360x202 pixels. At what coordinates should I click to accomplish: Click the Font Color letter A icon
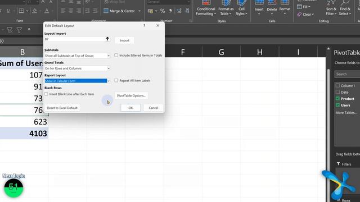47,11
